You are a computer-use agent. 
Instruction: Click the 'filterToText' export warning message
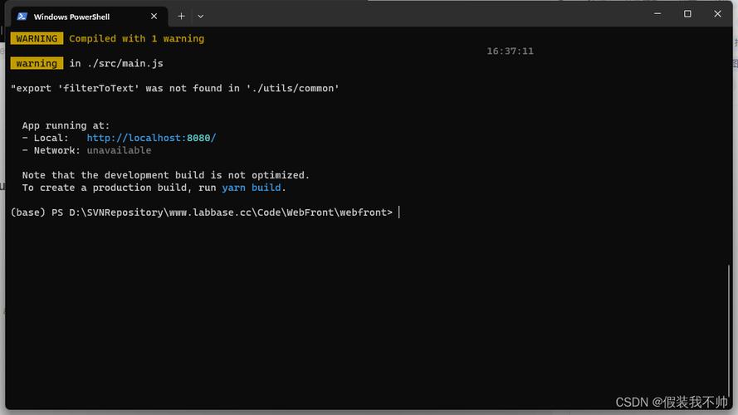click(174, 88)
